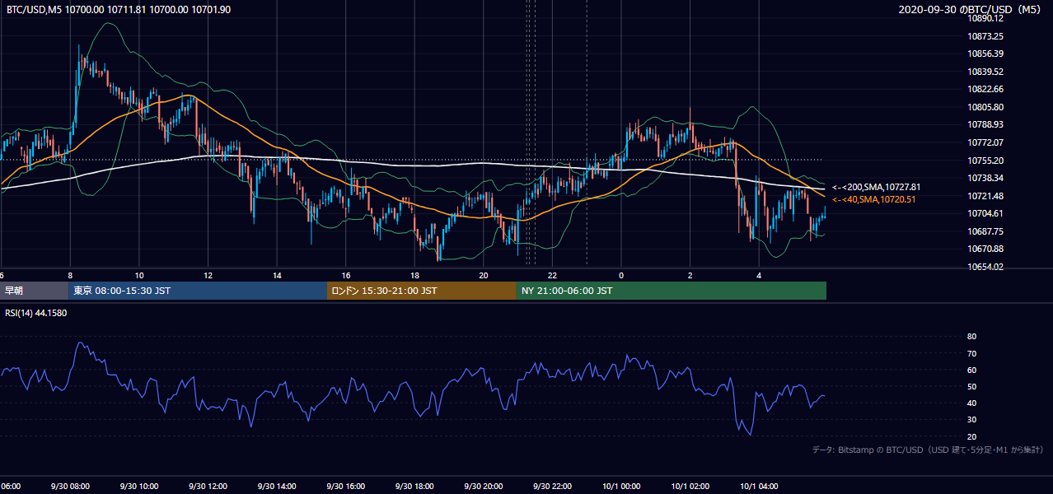This screenshot has width=1053, height=494.
Task: Click price axis label 10670.88
Action: (x=985, y=249)
